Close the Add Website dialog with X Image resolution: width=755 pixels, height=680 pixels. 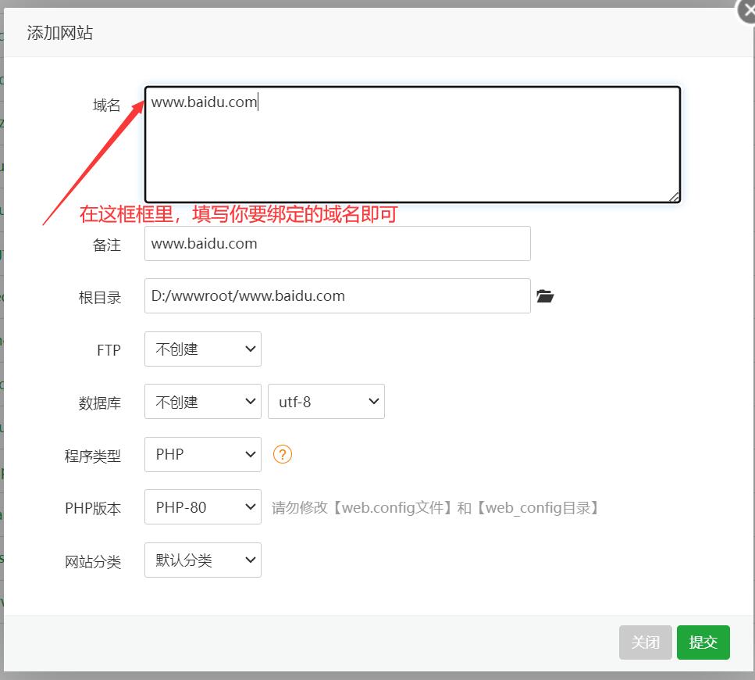tap(749, 11)
